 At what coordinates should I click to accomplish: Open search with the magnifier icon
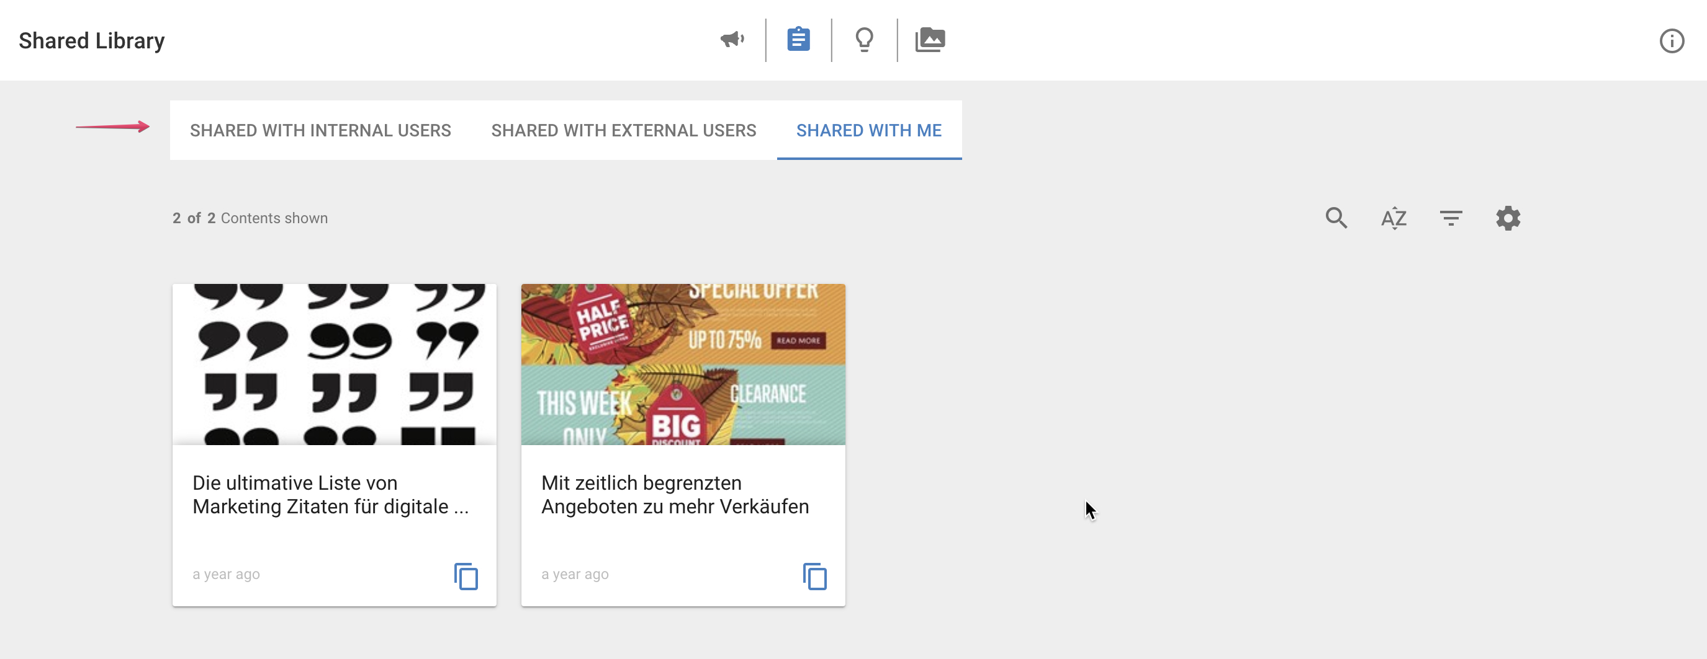pyautogui.click(x=1336, y=218)
